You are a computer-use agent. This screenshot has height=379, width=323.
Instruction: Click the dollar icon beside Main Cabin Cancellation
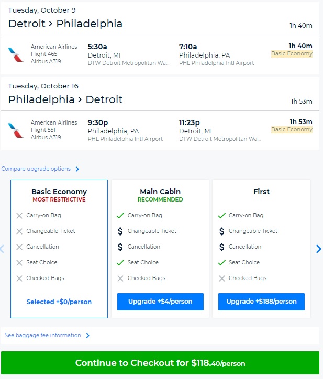pyautogui.click(x=121, y=247)
